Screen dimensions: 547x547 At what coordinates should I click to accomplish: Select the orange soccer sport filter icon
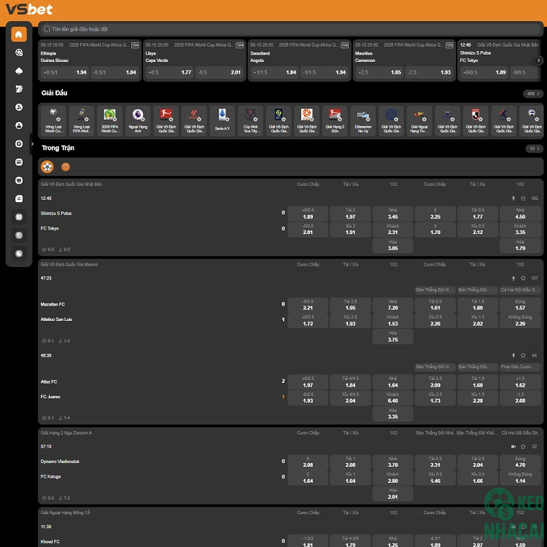47,166
